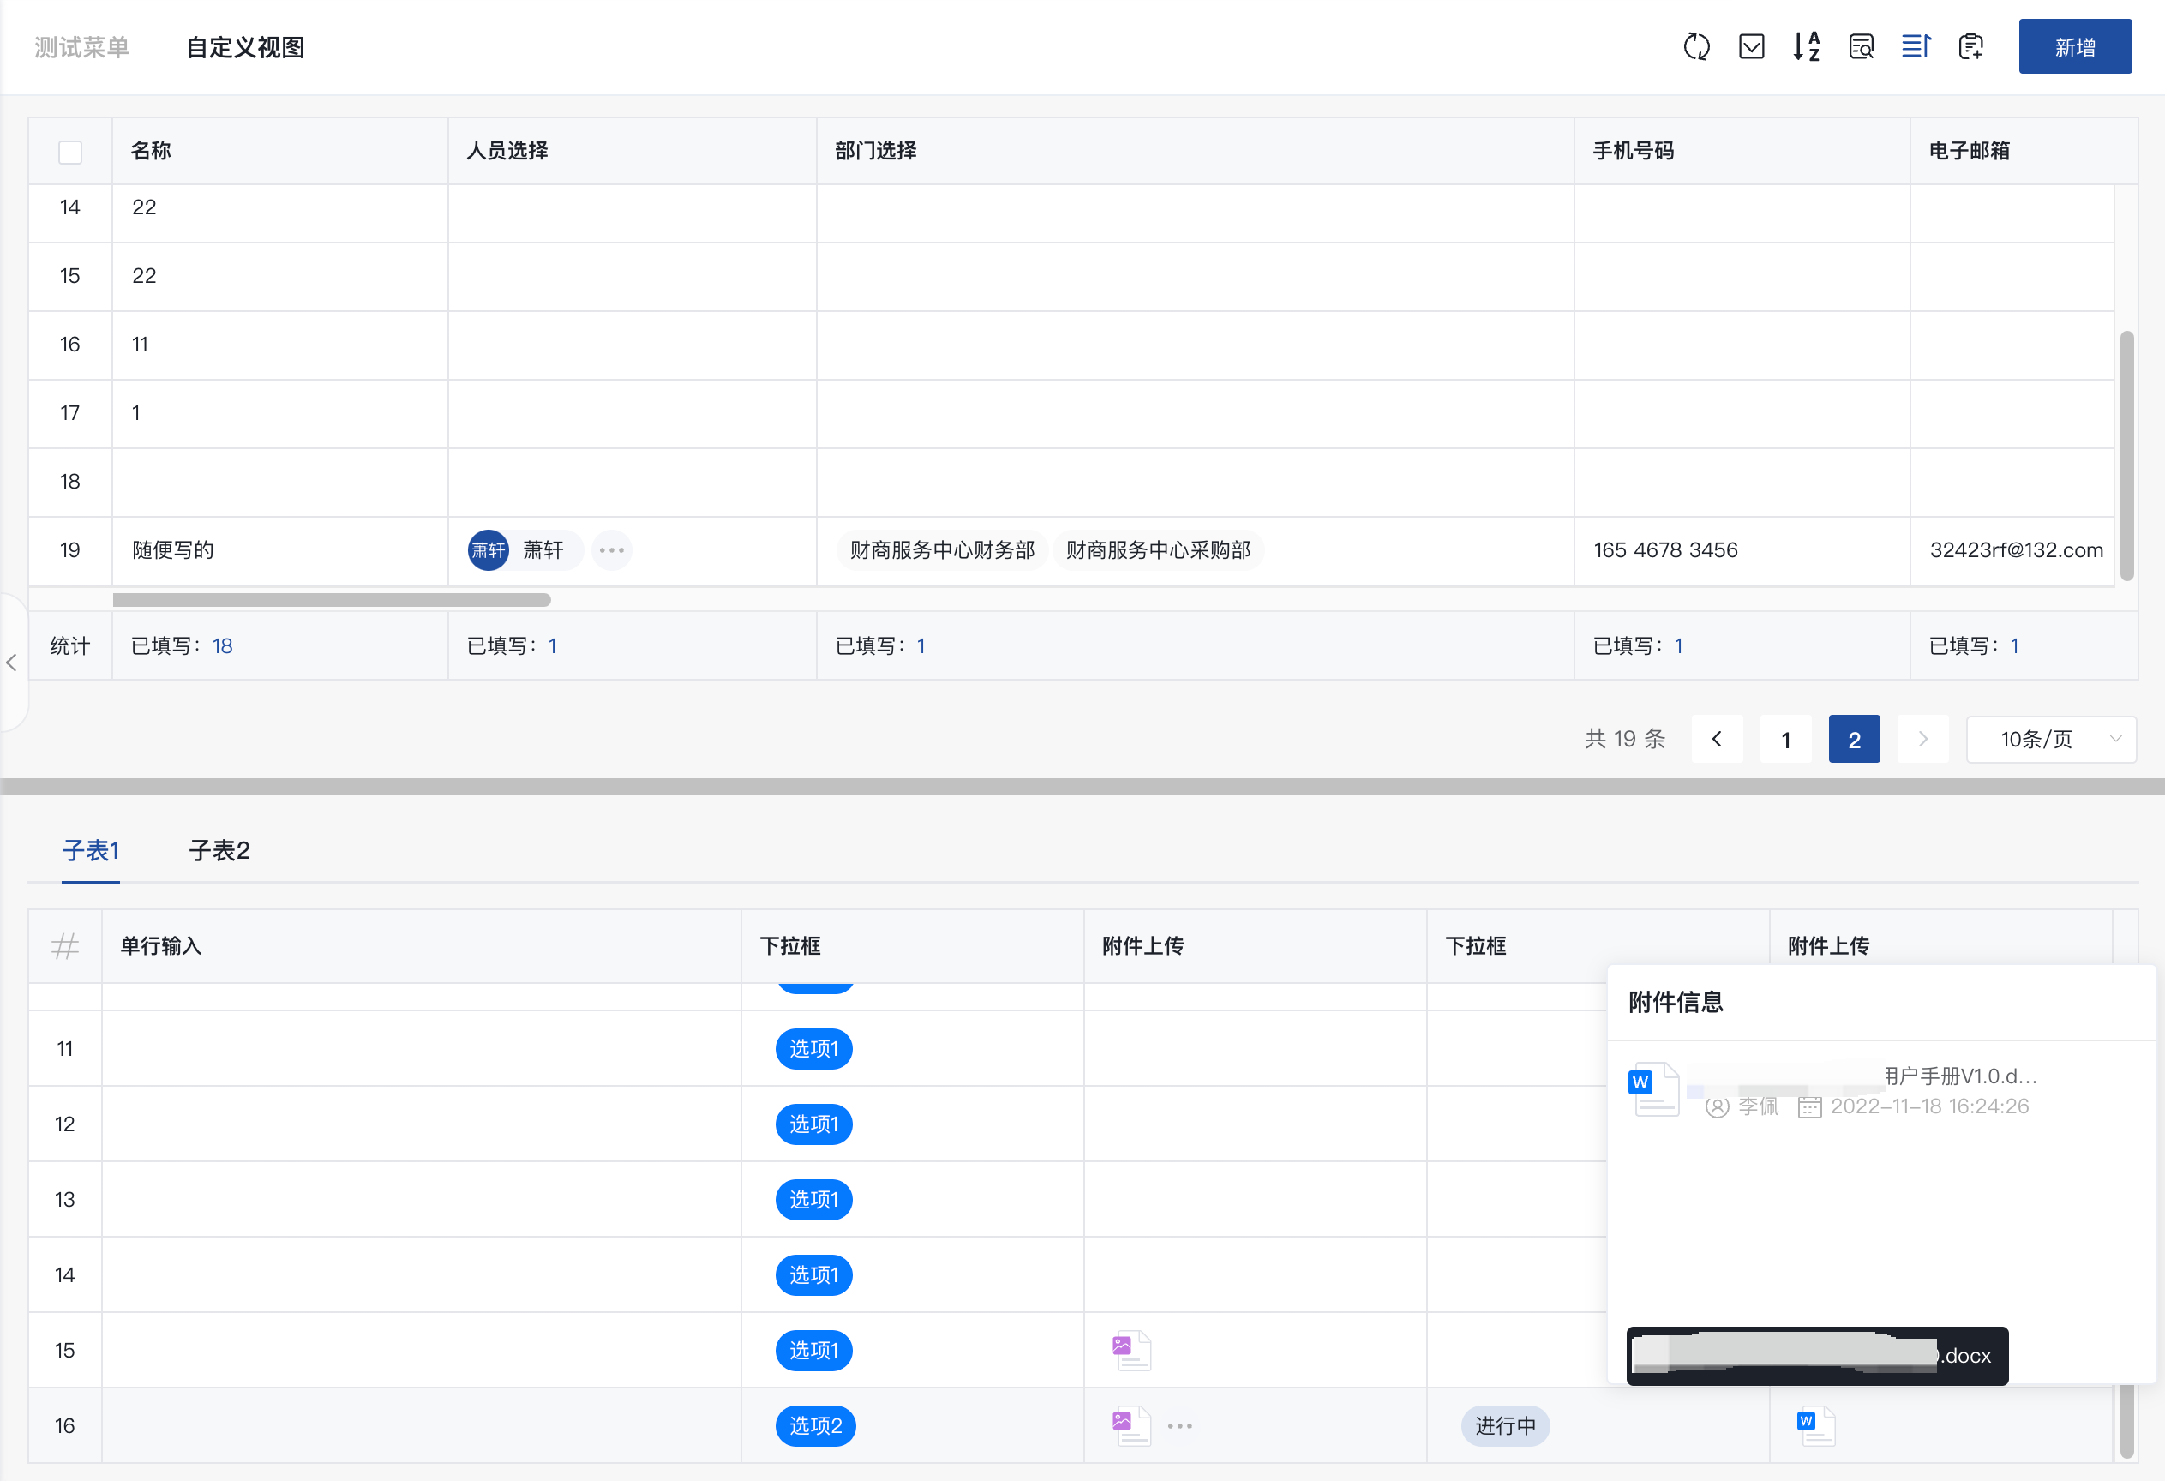
Task: Click the clipboard-plus icon
Action: (x=1970, y=46)
